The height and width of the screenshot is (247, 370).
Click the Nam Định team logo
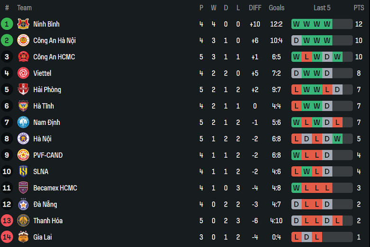click(23, 123)
